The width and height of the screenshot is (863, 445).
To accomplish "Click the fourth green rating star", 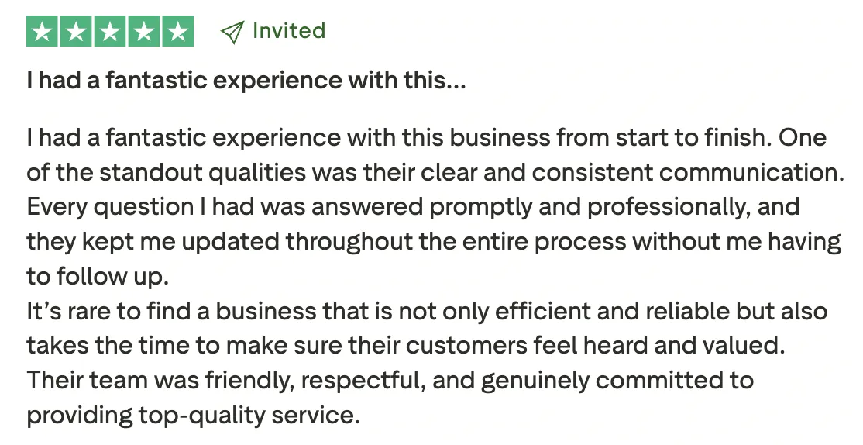I will 143,31.
